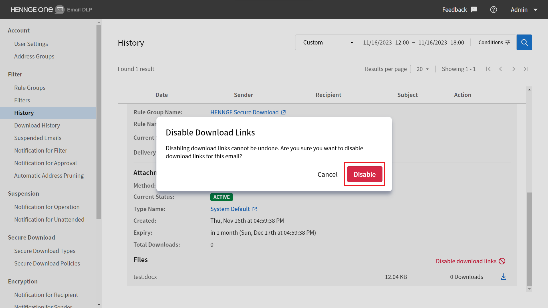
Task: Open Notification for Unattended
Action: click(x=49, y=220)
